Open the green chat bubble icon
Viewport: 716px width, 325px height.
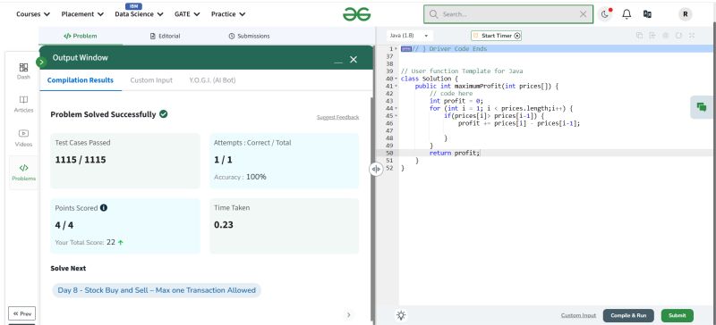click(x=702, y=107)
